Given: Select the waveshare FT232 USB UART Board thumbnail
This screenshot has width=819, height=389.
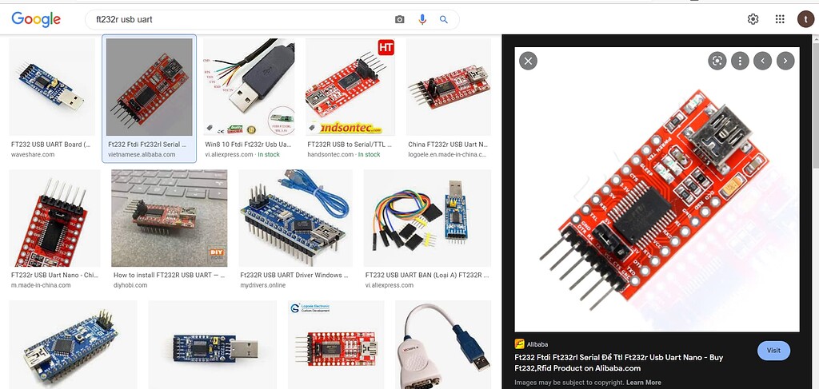Looking at the screenshot, I should 52,87.
